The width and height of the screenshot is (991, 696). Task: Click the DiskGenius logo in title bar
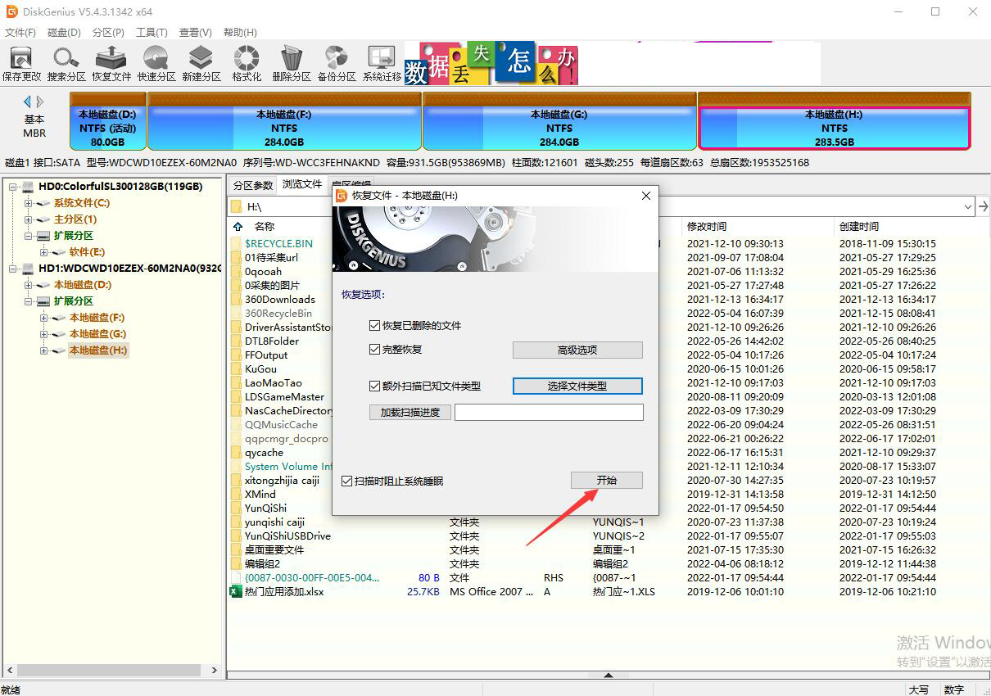[11, 11]
